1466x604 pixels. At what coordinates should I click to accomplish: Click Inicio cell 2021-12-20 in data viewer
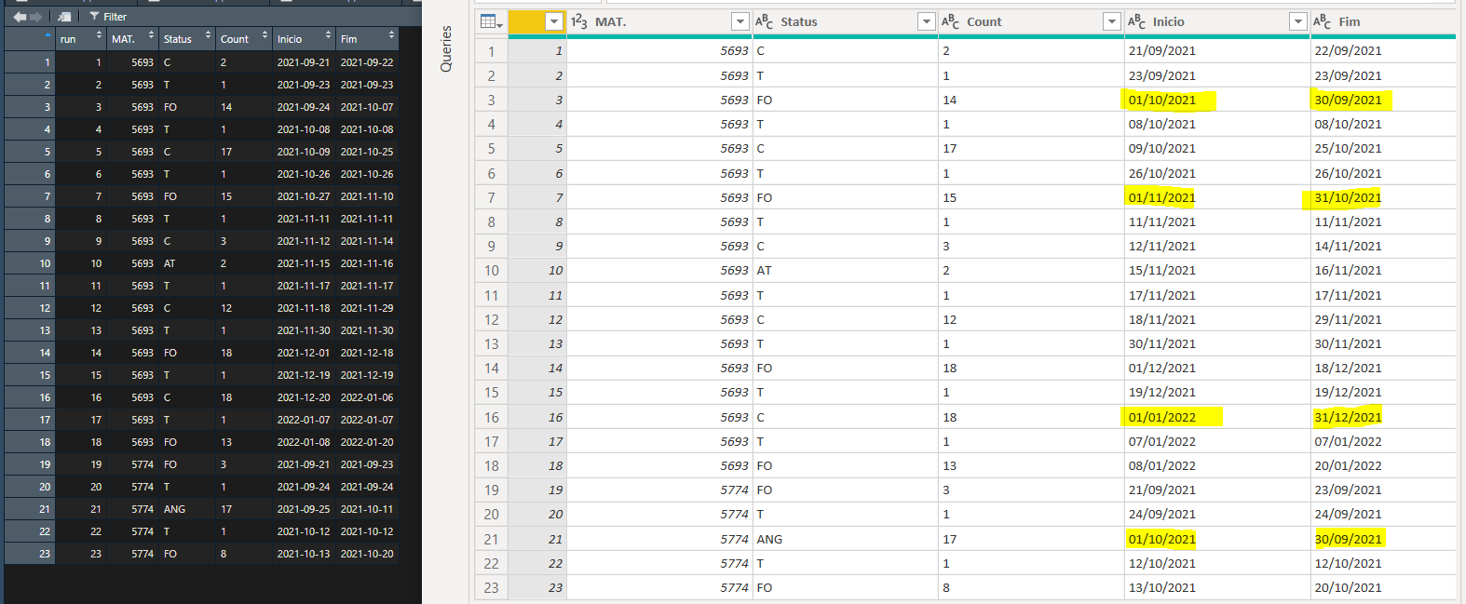304,397
